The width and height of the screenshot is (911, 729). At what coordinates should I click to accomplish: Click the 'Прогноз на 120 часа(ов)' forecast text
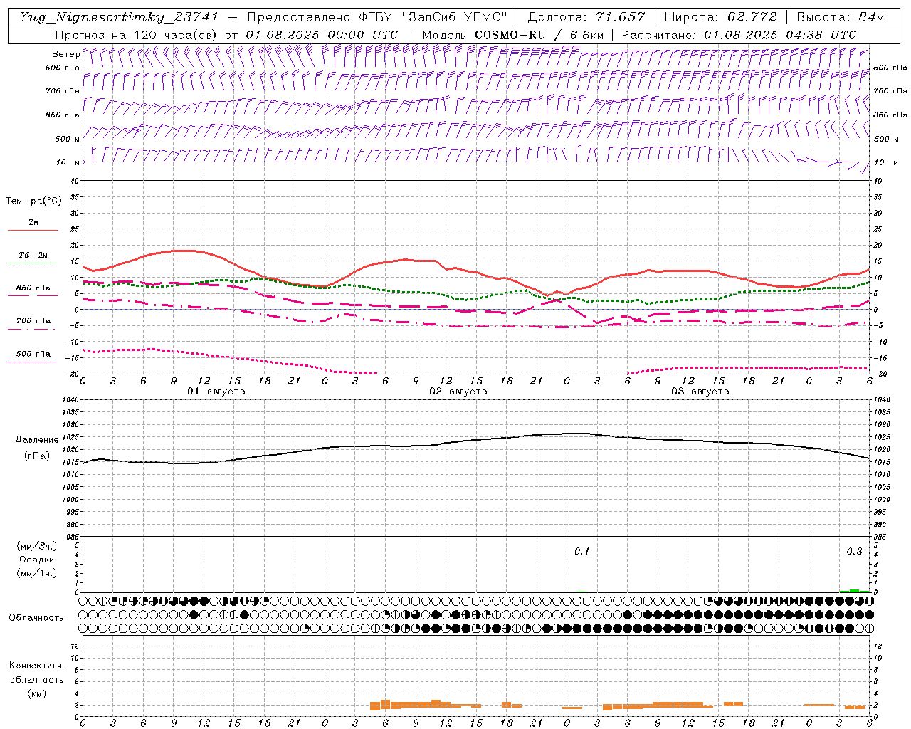tap(137, 35)
